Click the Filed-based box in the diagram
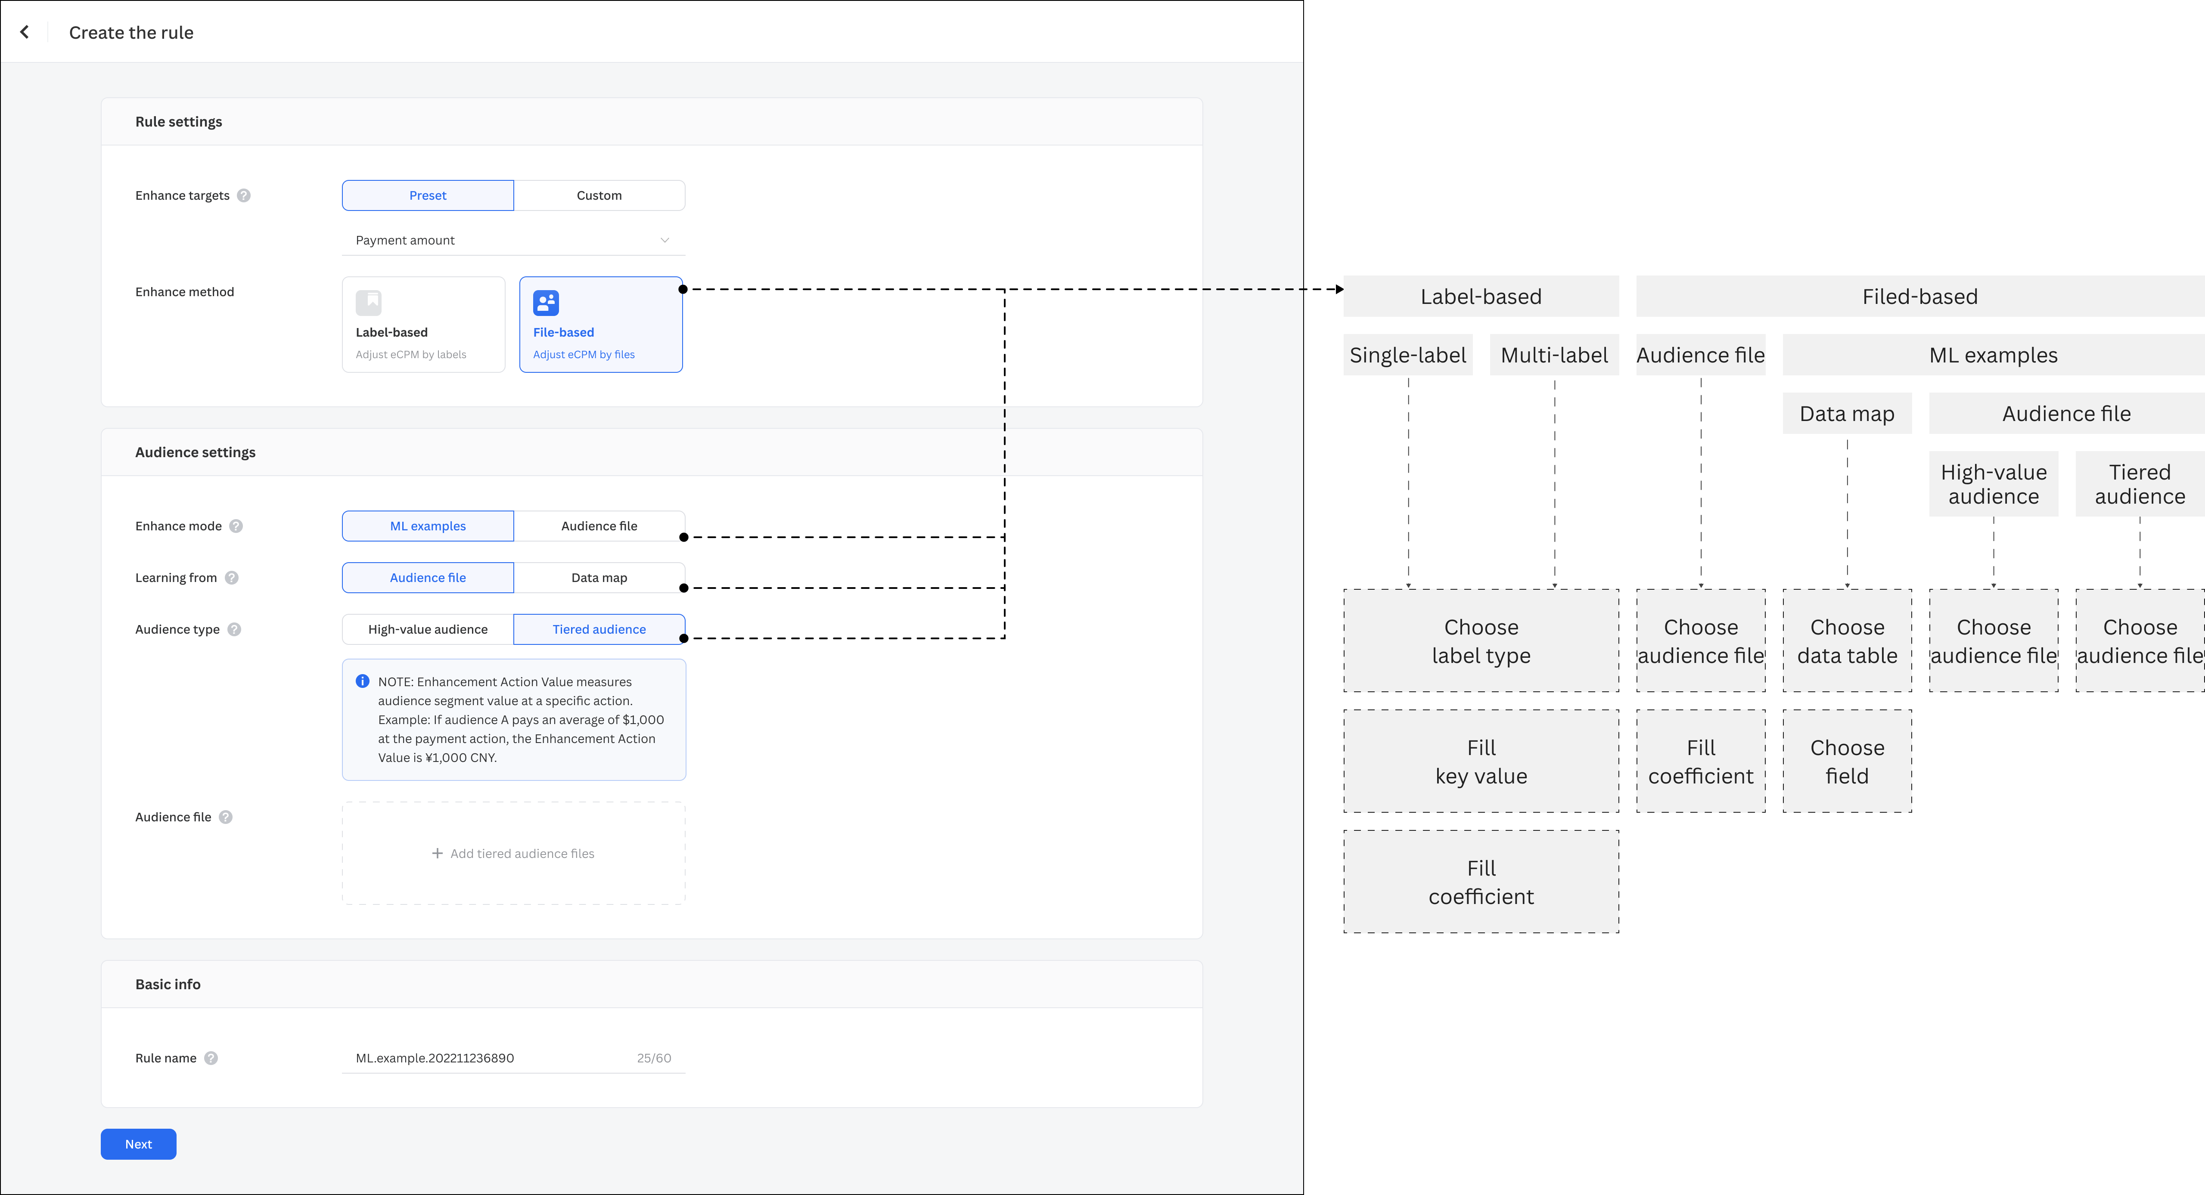 1920,297
